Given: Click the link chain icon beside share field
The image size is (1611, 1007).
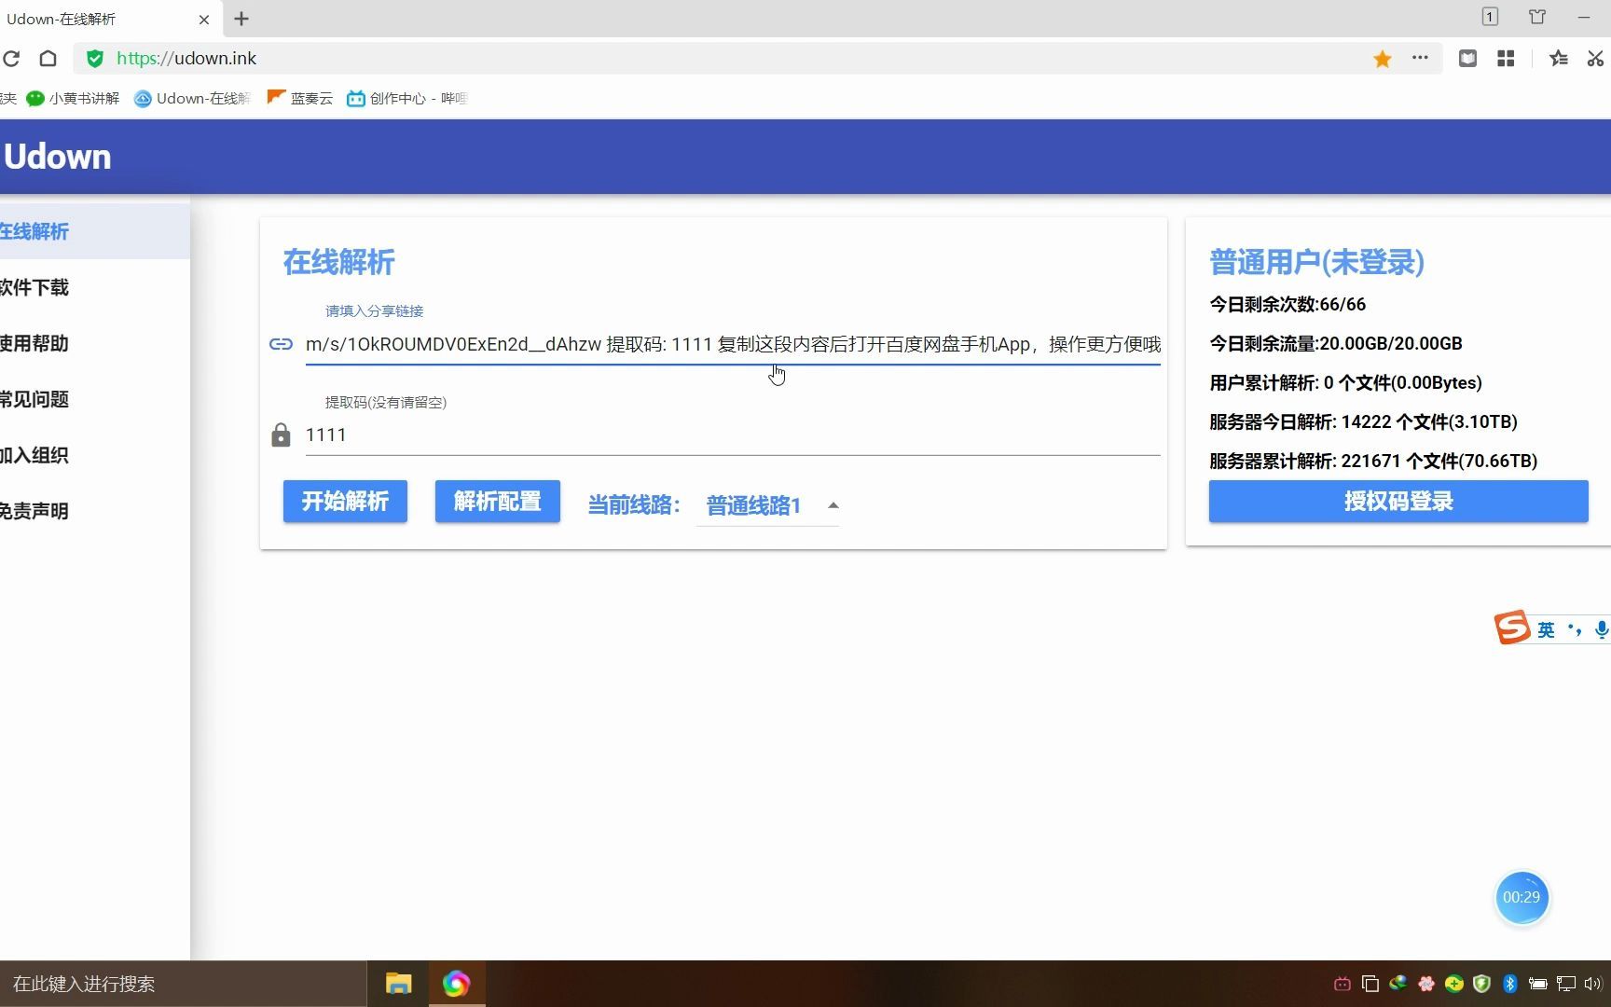Looking at the screenshot, I should tap(281, 344).
